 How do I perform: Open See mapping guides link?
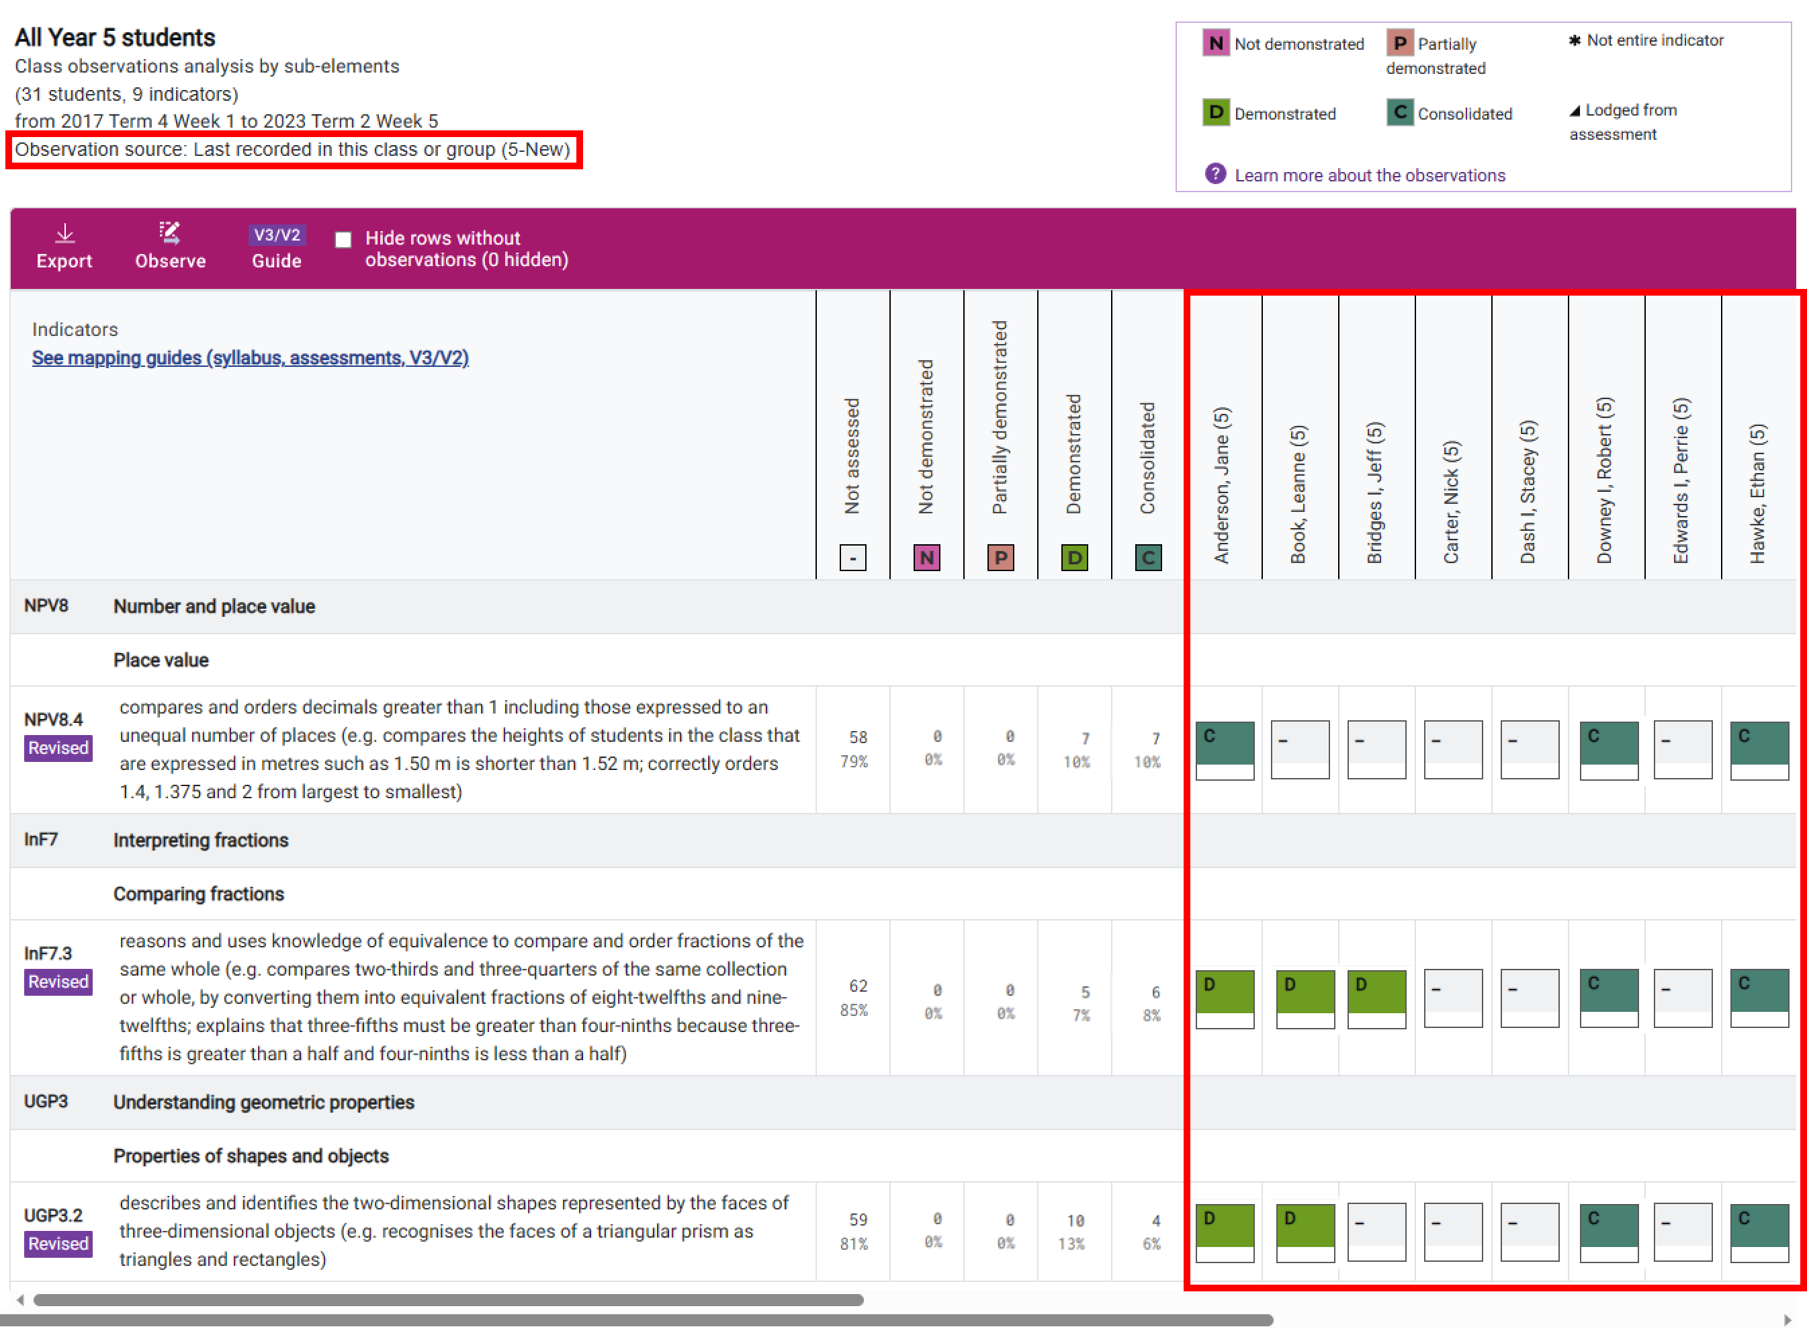250,358
